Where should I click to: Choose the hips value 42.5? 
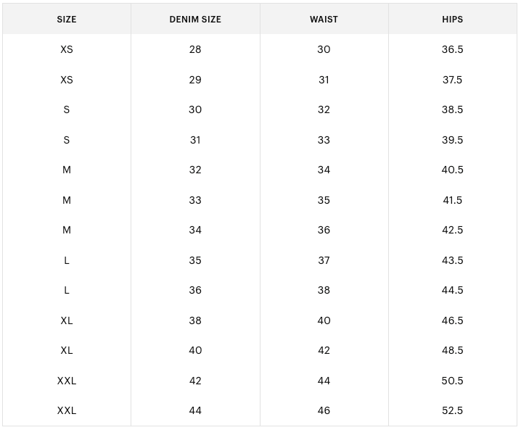coord(452,230)
